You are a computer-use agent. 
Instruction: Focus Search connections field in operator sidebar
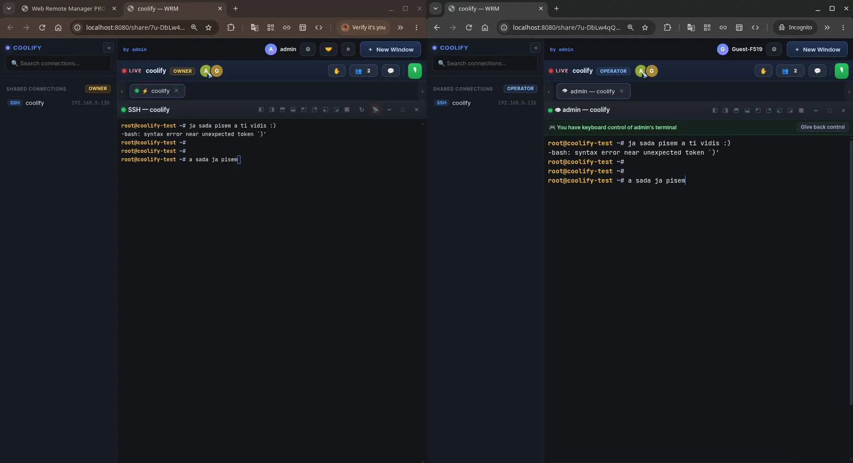tap(485, 63)
